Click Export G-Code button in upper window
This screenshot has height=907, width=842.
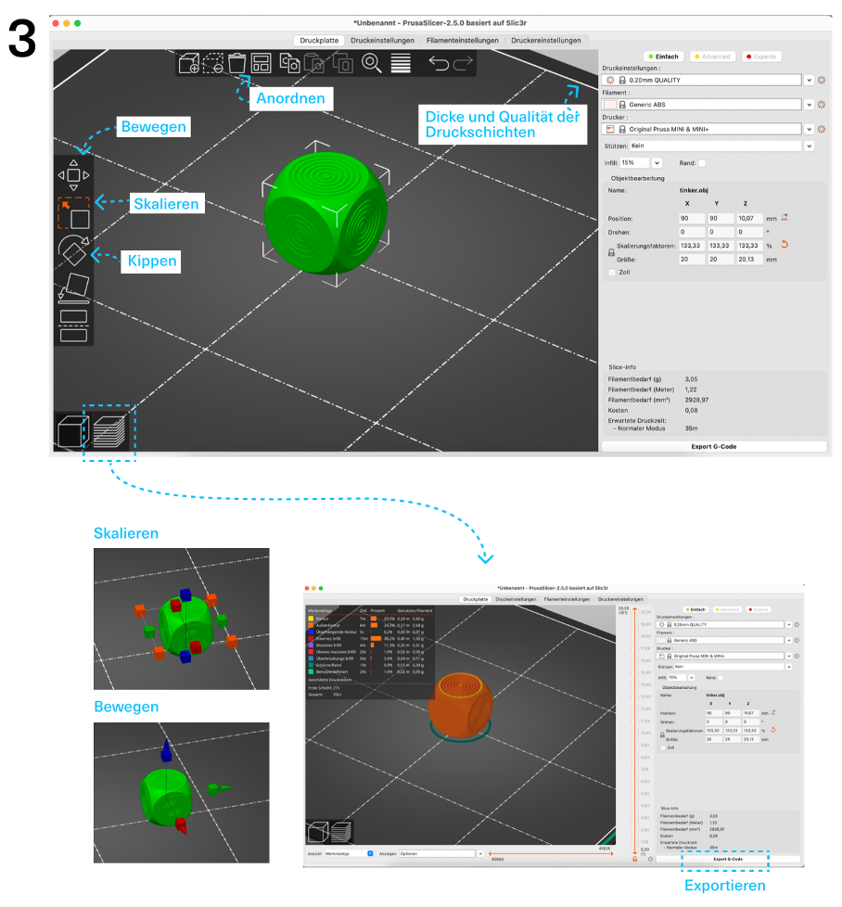(x=714, y=447)
